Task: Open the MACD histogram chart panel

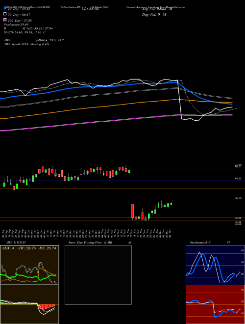Action: pos(29,304)
